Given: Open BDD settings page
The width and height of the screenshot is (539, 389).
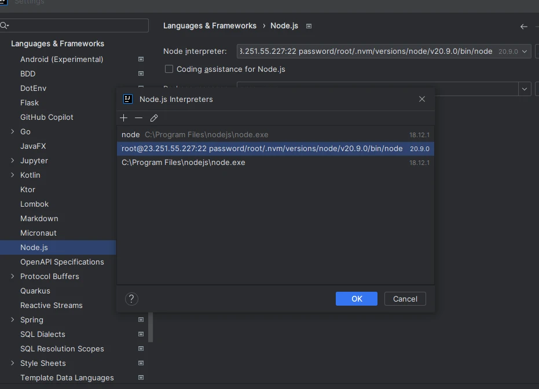Looking at the screenshot, I should click(28, 74).
